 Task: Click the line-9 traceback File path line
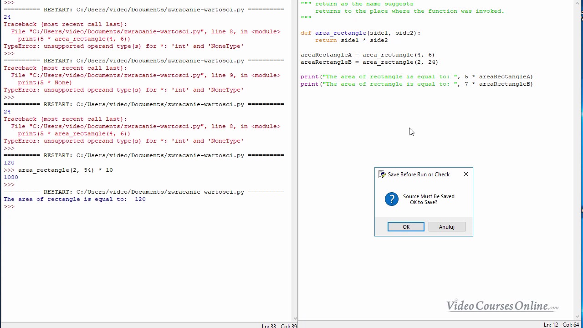tap(146, 75)
